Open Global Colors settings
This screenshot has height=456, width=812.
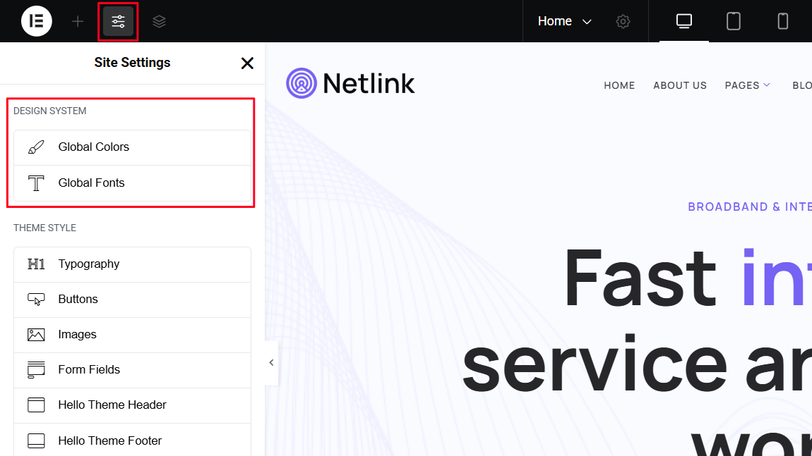pos(132,147)
